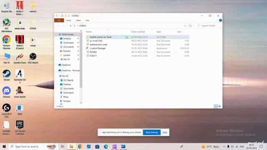Click the Hide link in sharing bar
267x150 pixels.
[x=165, y=132]
